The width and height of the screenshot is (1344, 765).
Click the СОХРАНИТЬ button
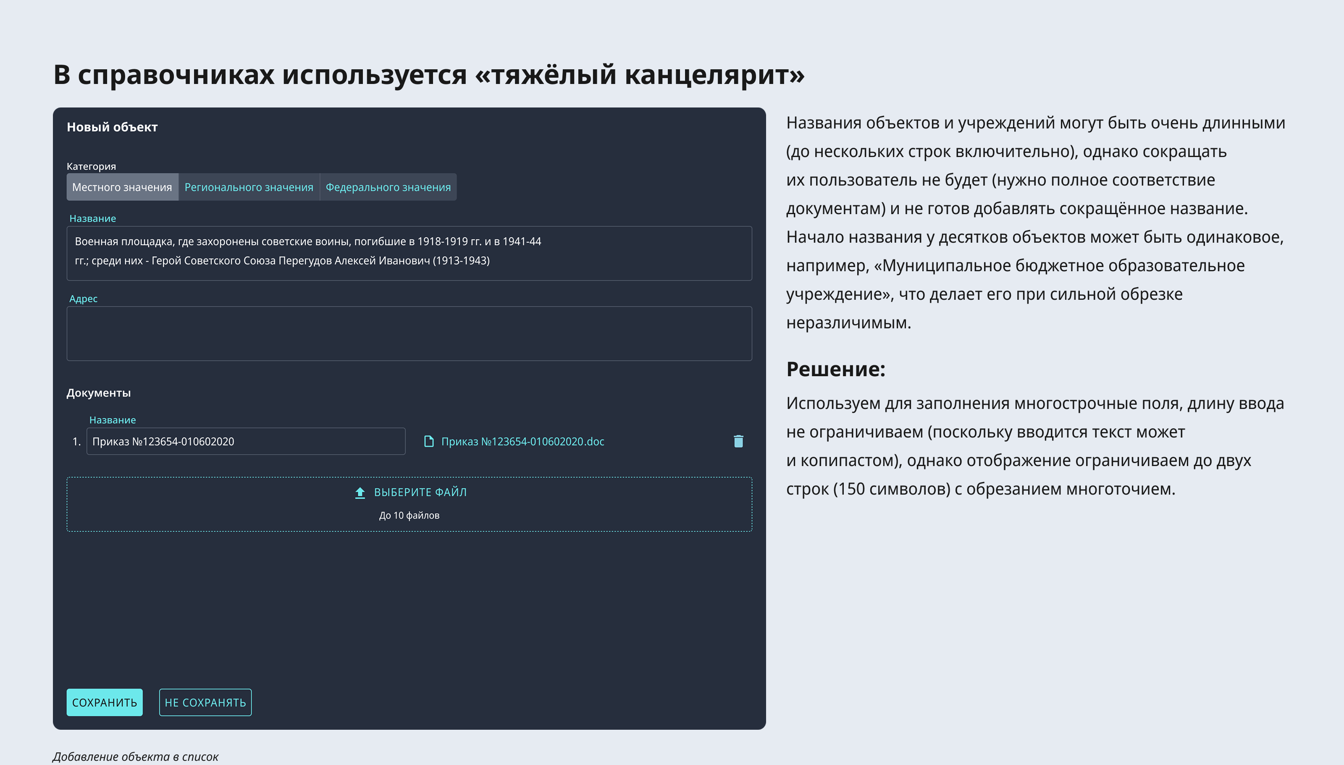point(104,702)
